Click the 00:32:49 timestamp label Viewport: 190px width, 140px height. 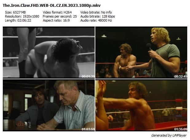pos(181,76)
